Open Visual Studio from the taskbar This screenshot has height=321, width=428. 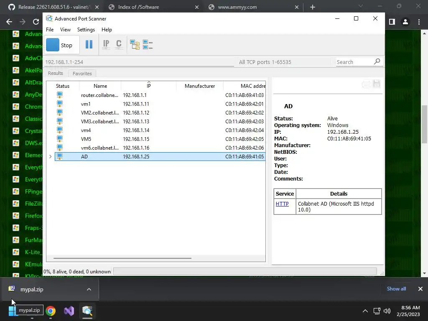(x=69, y=311)
